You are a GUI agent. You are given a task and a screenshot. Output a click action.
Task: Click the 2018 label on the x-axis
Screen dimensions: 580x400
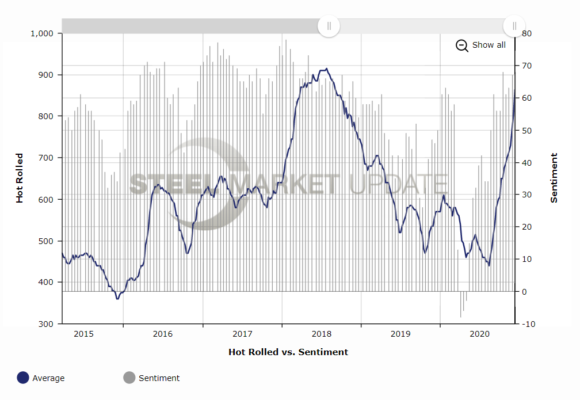(321, 334)
